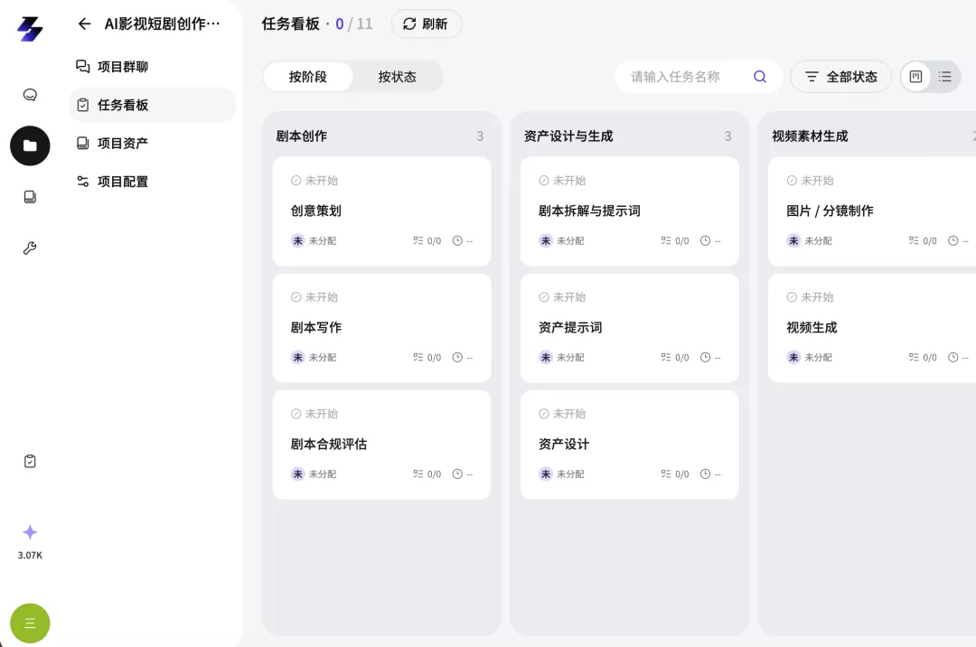Click the 刷新 refresh button
This screenshot has width=976, height=647.
(427, 23)
